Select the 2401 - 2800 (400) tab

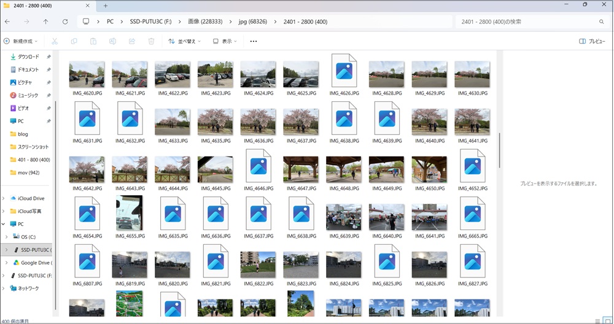47,6
